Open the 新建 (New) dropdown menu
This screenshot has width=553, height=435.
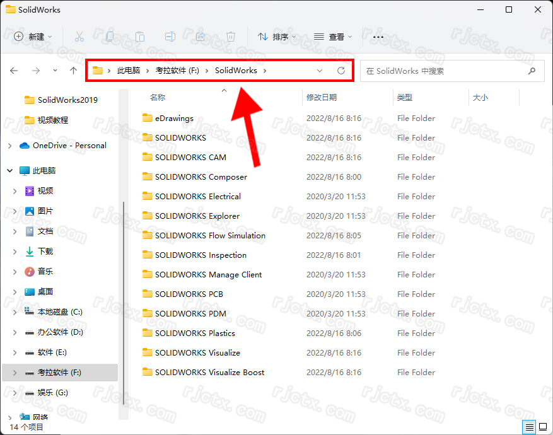(x=33, y=37)
